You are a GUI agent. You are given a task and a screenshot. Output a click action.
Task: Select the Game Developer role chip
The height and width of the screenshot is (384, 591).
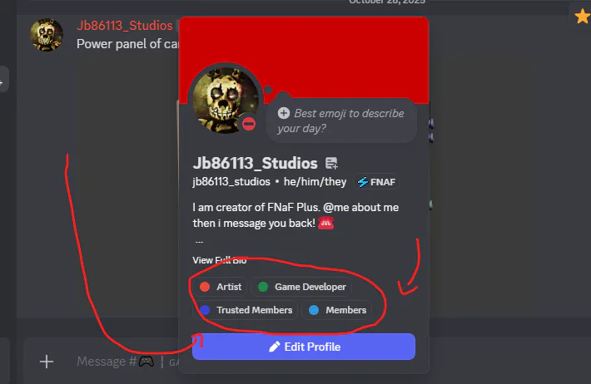coord(301,287)
